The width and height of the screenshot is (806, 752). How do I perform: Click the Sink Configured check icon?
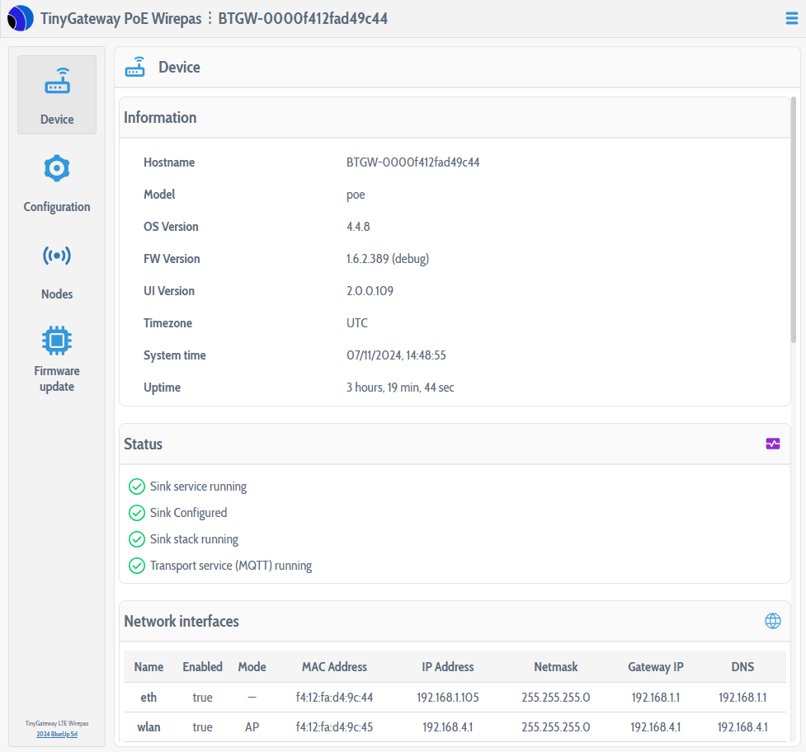137,513
